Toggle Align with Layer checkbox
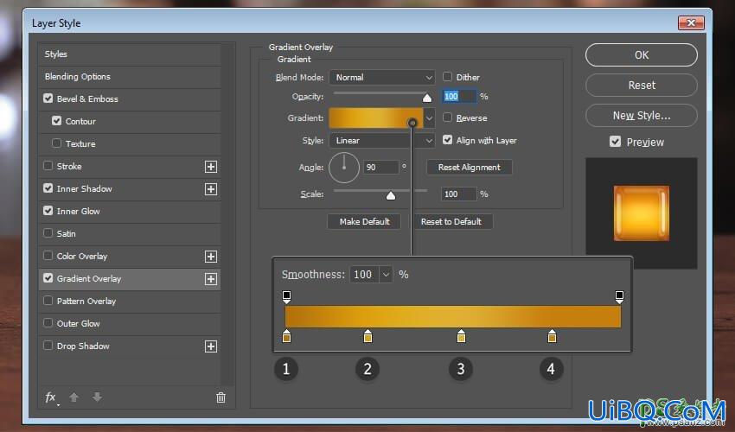The image size is (735, 432). (448, 140)
